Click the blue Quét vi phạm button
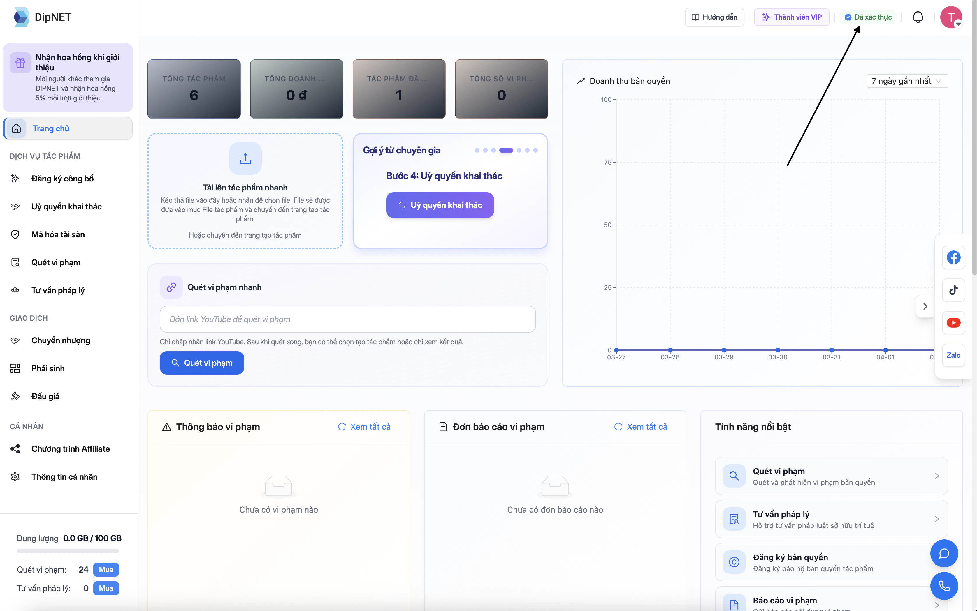The width and height of the screenshot is (977, 611). tap(202, 363)
